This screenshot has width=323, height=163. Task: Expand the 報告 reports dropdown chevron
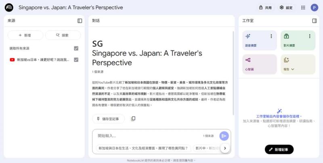pos(292,69)
